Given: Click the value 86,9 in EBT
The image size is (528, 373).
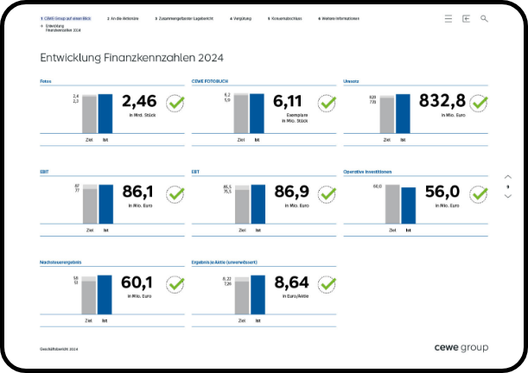Looking at the screenshot, I should tap(291, 192).
